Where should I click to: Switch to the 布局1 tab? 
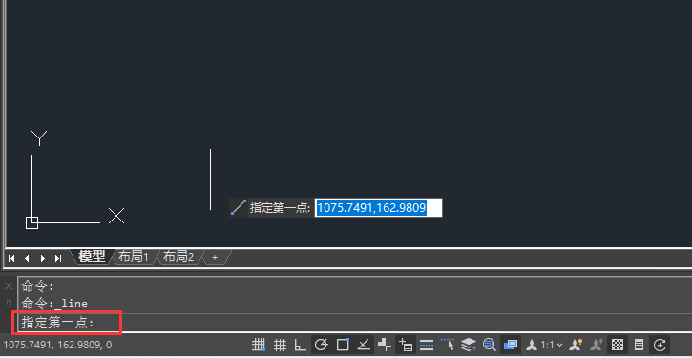click(134, 257)
